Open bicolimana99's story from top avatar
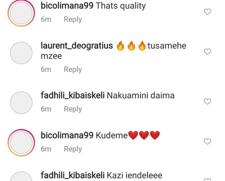Viewport: 225px width, 181px height. click(x=21, y=13)
